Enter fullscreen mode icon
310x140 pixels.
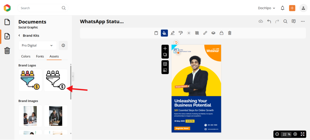pyautogui.click(x=302, y=134)
